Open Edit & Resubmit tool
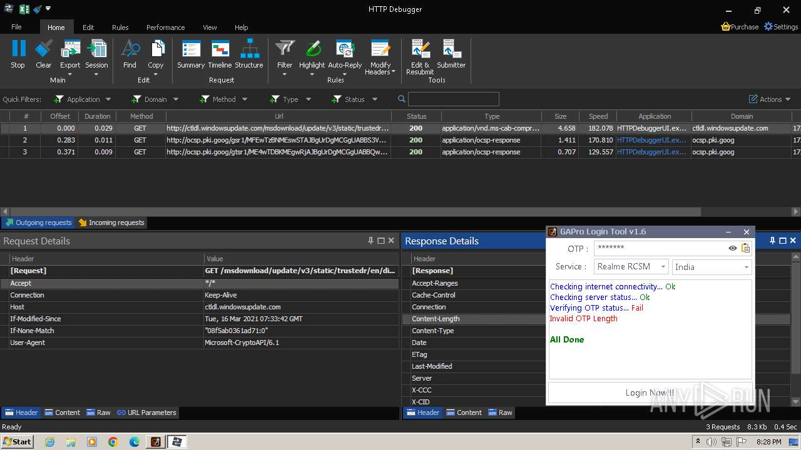This screenshot has height=450, width=801. click(x=420, y=57)
